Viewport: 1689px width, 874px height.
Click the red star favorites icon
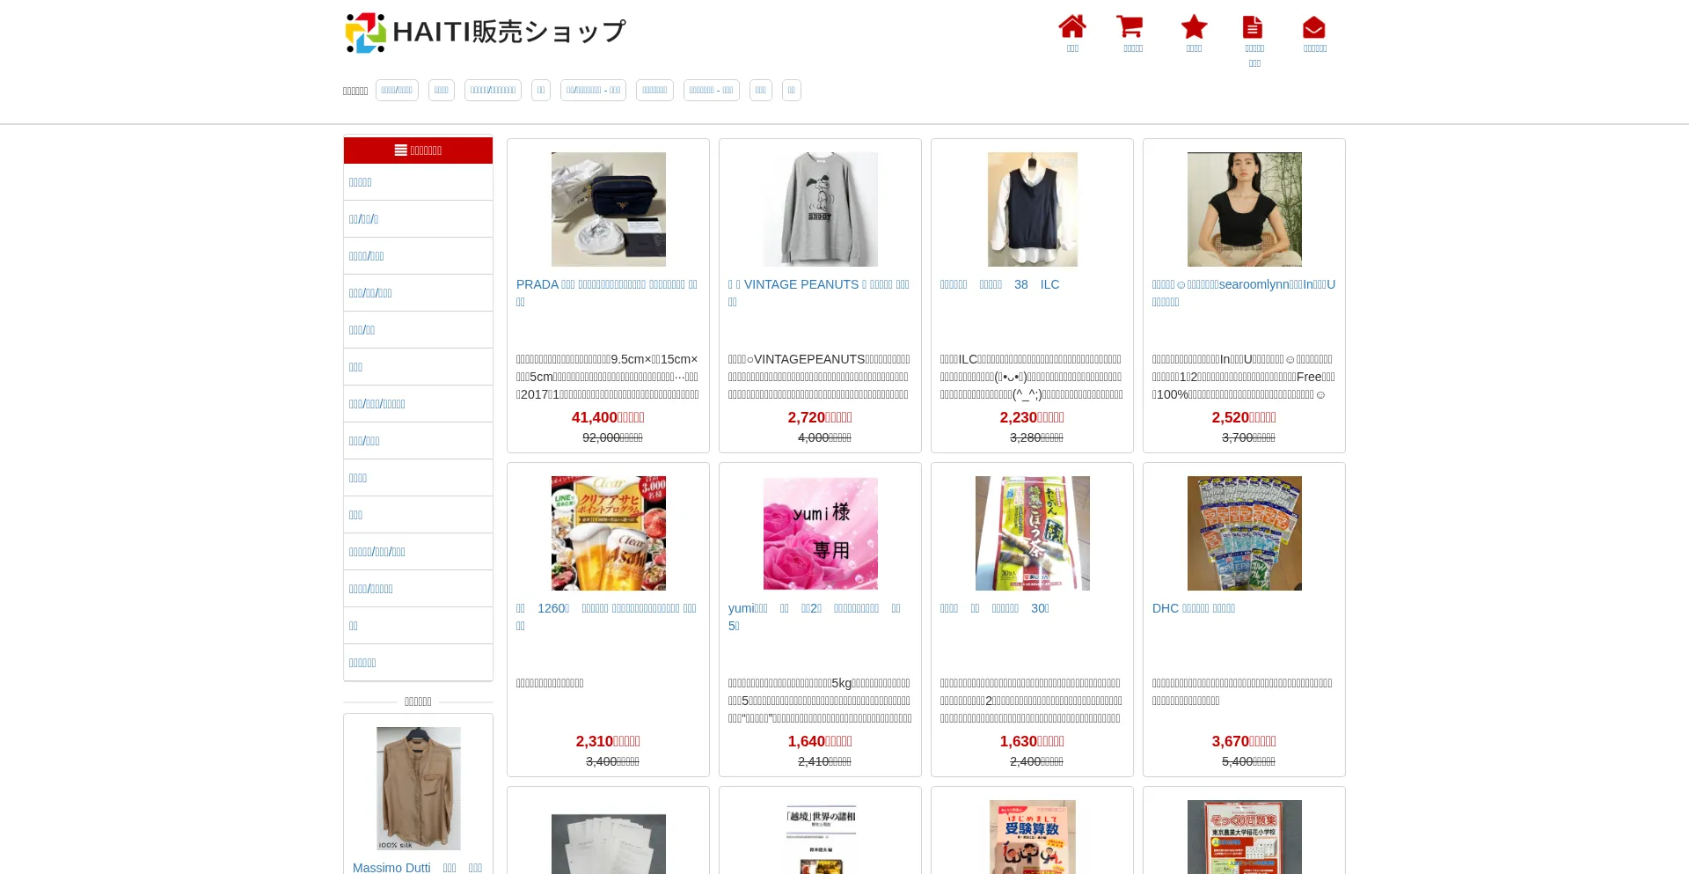click(1194, 27)
